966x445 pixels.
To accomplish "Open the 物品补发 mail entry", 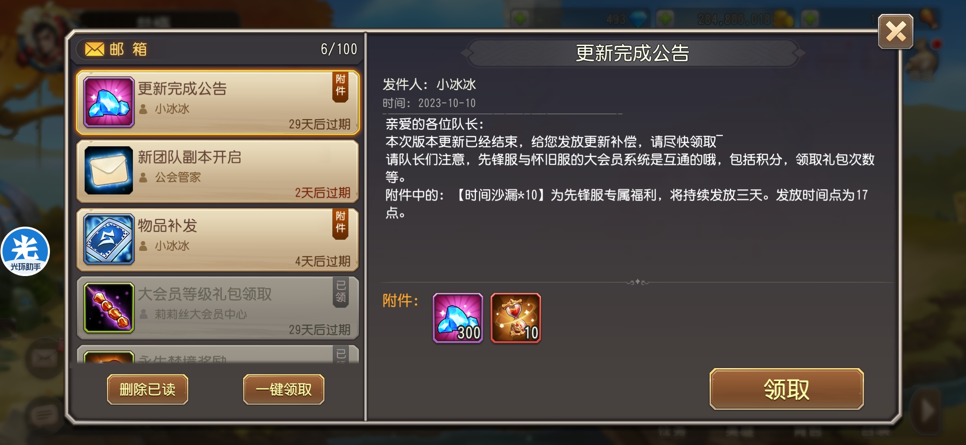I will (x=218, y=239).
